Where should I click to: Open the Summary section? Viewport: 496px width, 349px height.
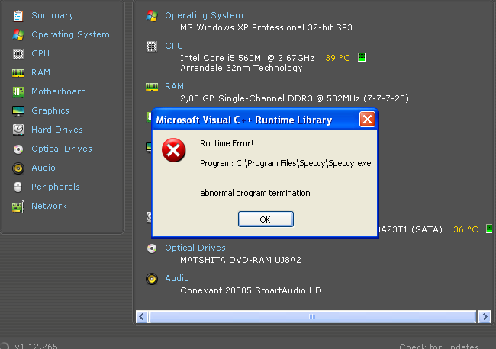click(53, 15)
